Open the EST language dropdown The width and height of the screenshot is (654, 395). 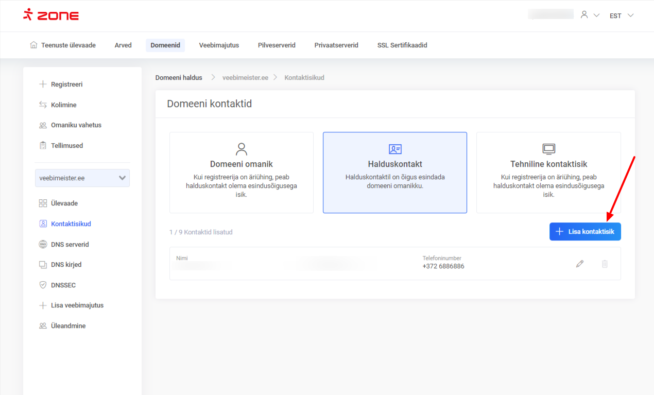coord(621,15)
